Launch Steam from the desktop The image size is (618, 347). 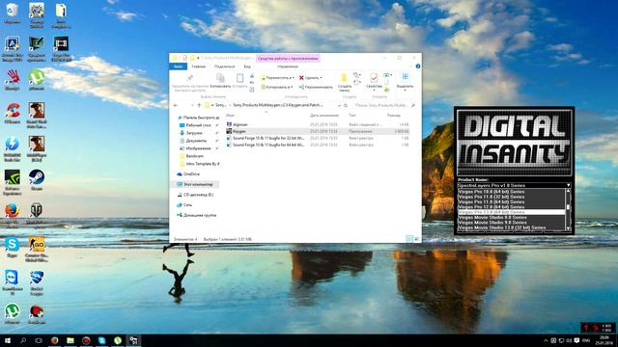(37, 180)
